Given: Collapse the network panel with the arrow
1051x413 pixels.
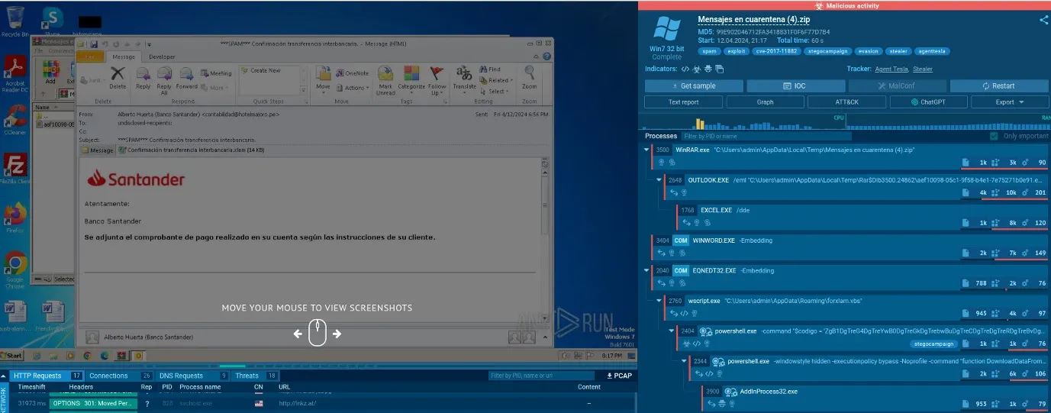Looking at the screenshot, I should [x=4, y=376].
